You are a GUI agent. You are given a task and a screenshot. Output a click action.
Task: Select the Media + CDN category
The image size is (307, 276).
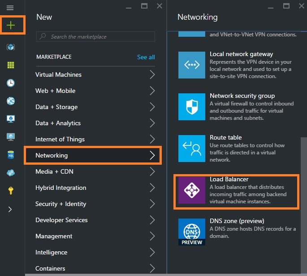95,171
